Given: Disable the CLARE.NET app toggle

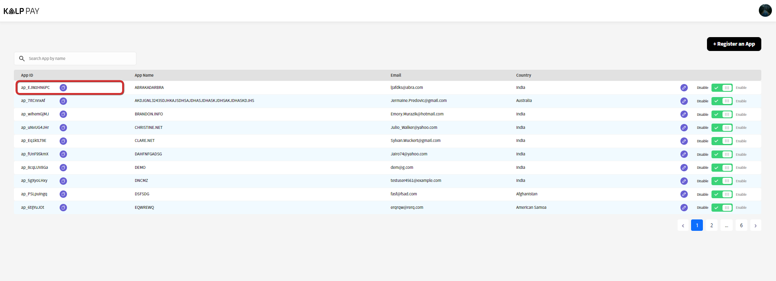Looking at the screenshot, I should point(722,141).
